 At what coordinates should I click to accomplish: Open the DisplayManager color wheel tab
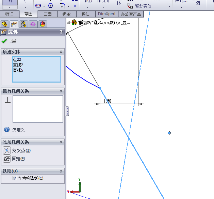click(x=43, y=24)
